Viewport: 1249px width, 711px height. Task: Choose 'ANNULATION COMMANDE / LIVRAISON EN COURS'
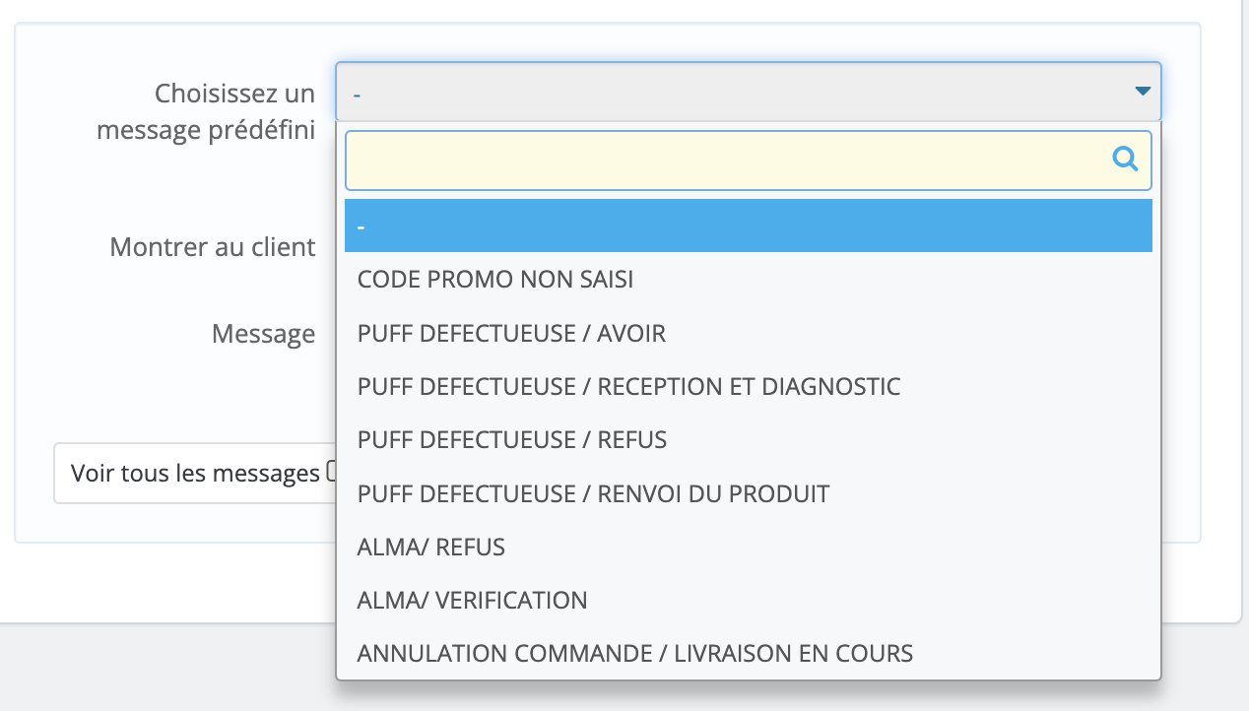pos(634,653)
